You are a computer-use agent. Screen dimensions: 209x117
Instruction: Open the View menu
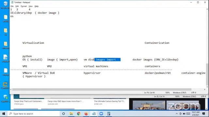(x=30, y=6)
